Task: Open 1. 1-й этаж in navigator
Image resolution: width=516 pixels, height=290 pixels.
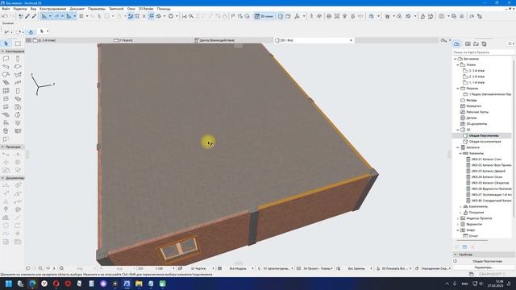Action: pos(476,82)
